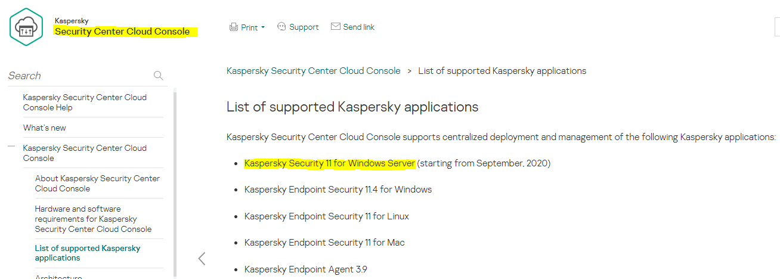Click Kaspersky Endpoint Agent 3.9 entry
Viewport: 780px width, 279px height.
[x=306, y=269]
